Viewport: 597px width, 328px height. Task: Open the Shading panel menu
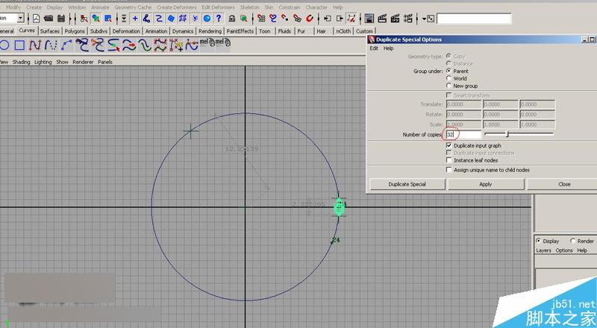point(22,62)
